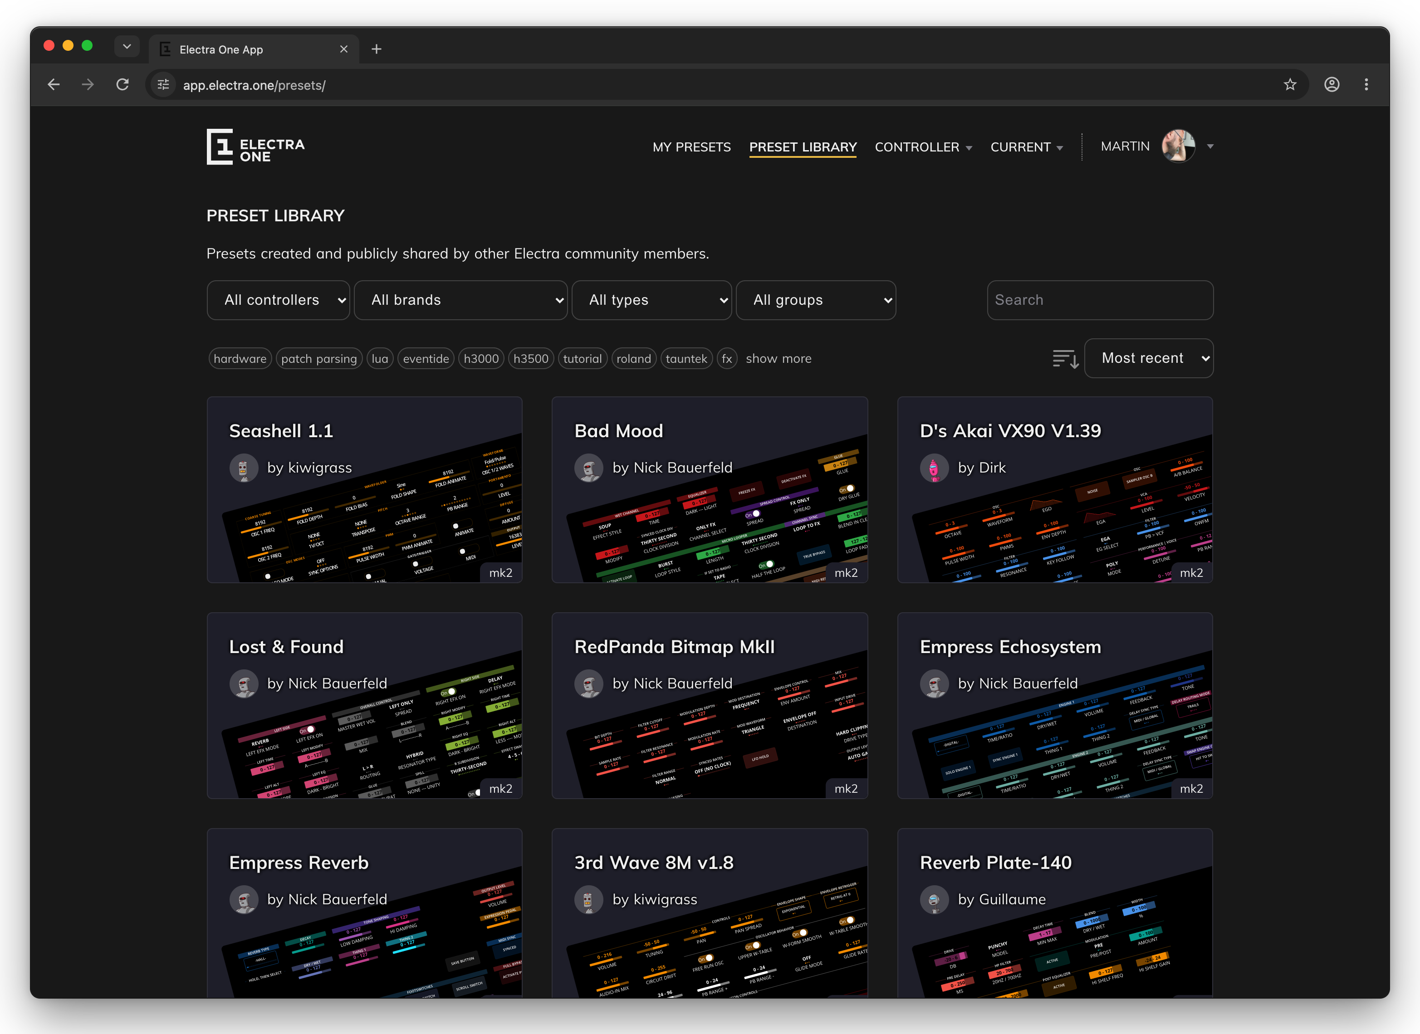The height and width of the screenshot is (1034, 1420).
Task: Open the All groups dropdown
Action: pyautogui.click(x=816, y=300)
